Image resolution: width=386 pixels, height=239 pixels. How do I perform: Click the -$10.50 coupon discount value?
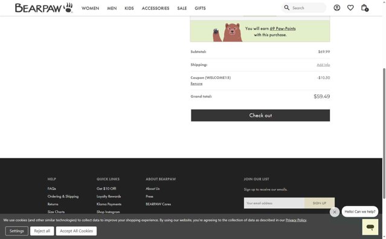click(323, 78)
